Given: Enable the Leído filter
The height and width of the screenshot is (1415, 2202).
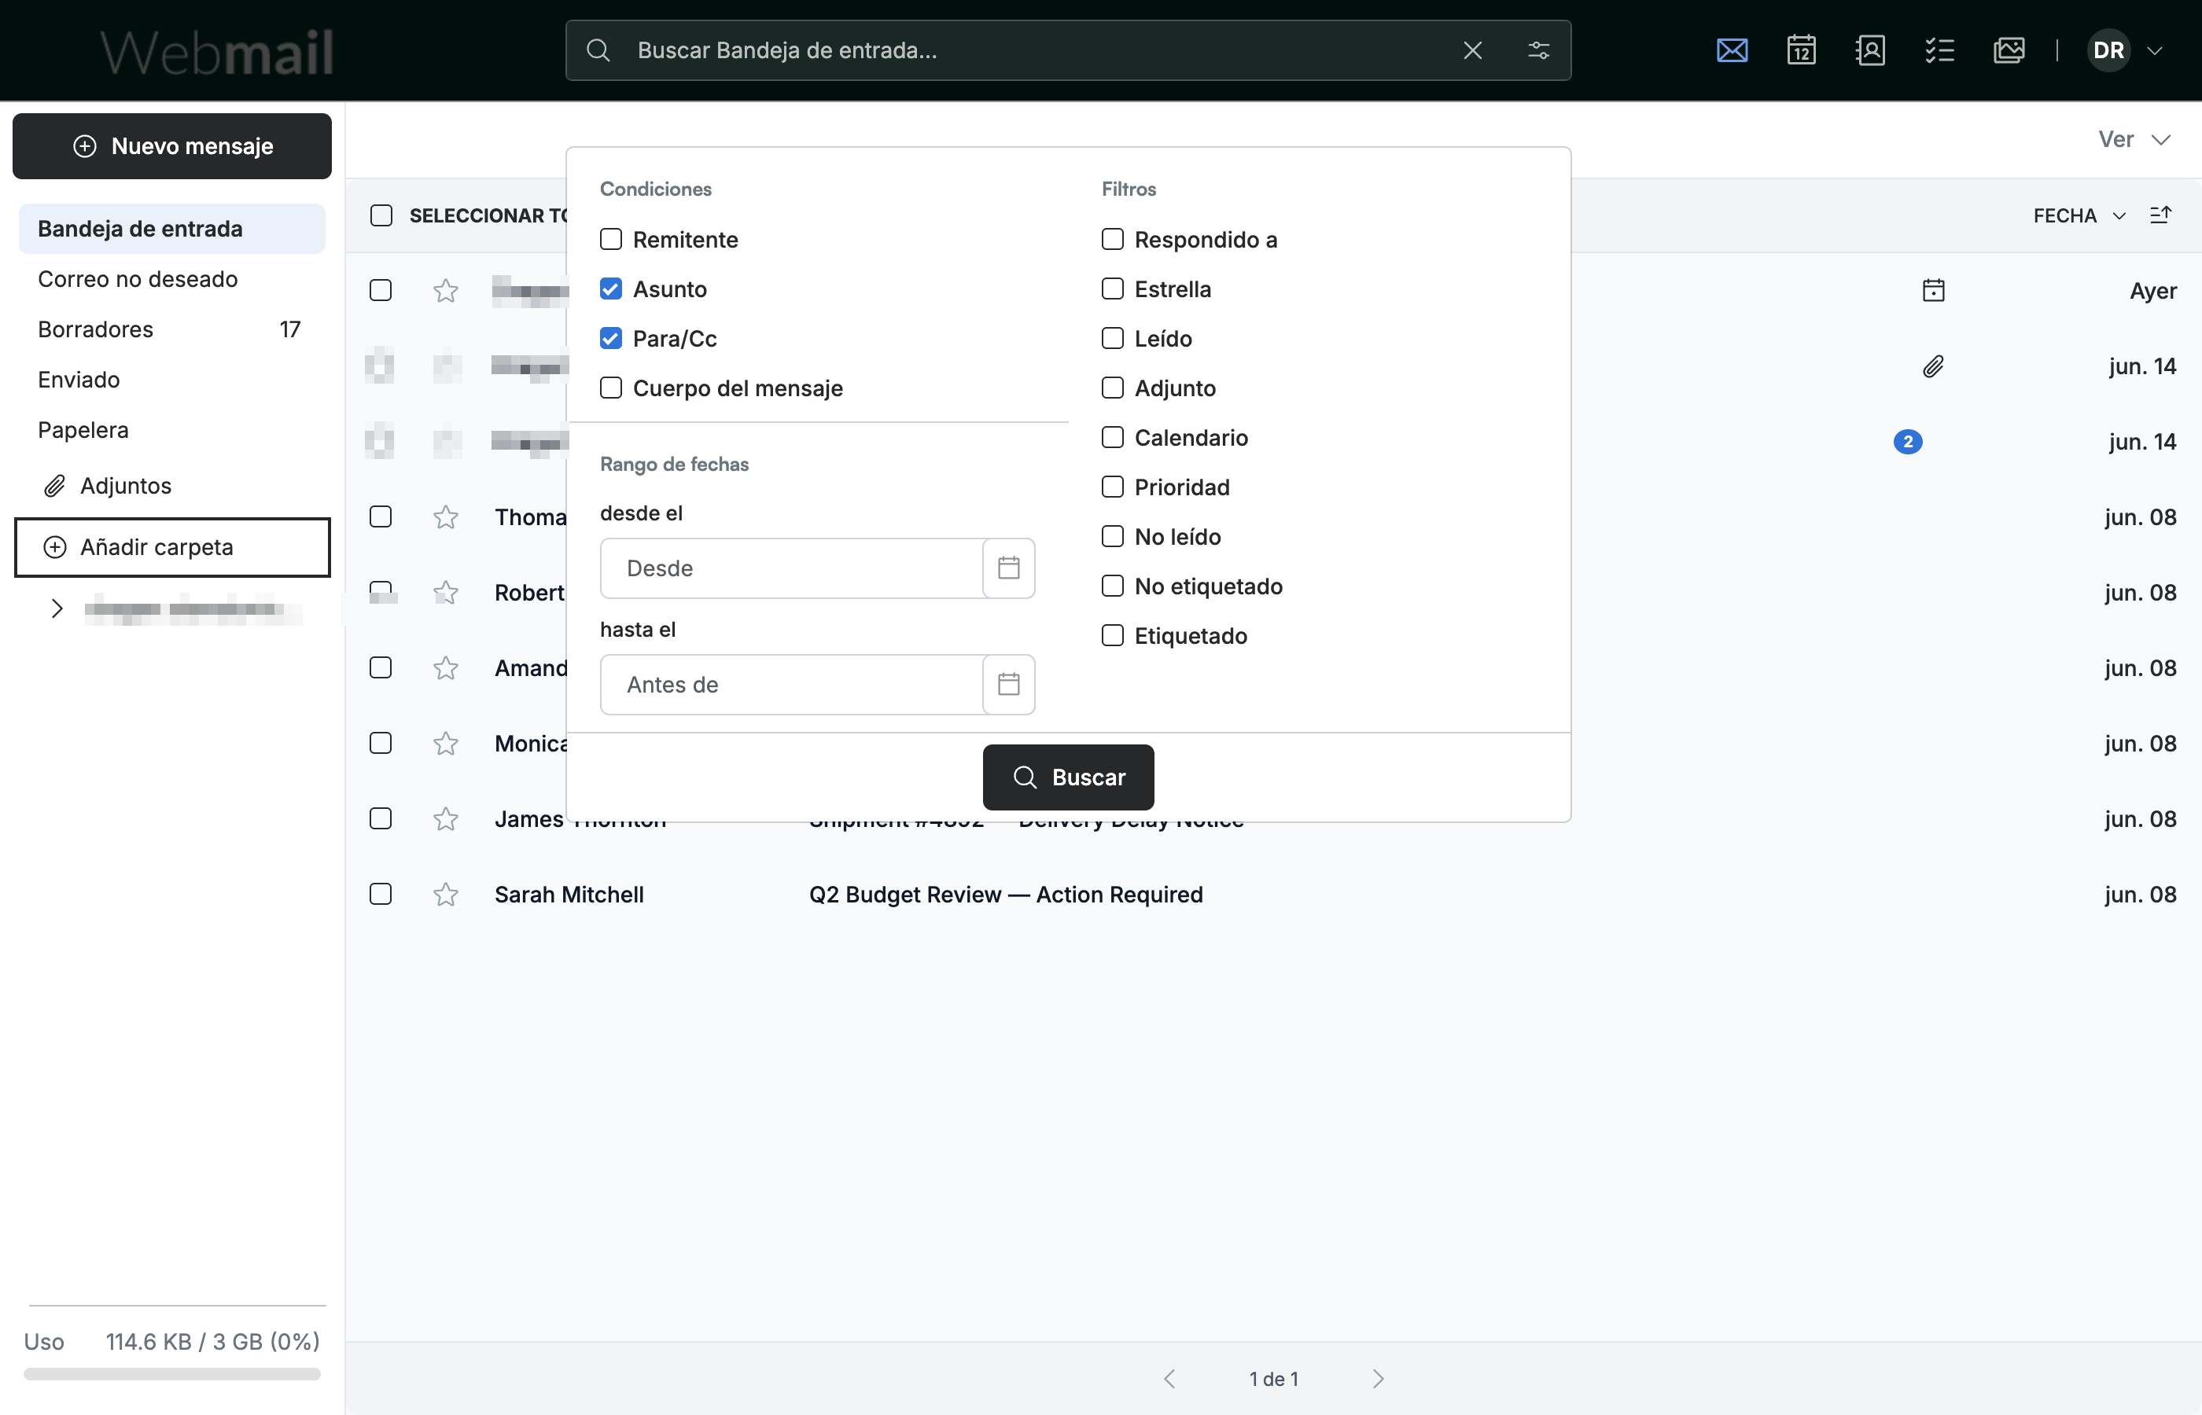Looking at the screenshot, I should click(x=1112, y=339).
